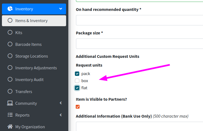203x131 pixels.
Task: Click the Item is Visible to Partners? label
Action: tap(101, 99)
